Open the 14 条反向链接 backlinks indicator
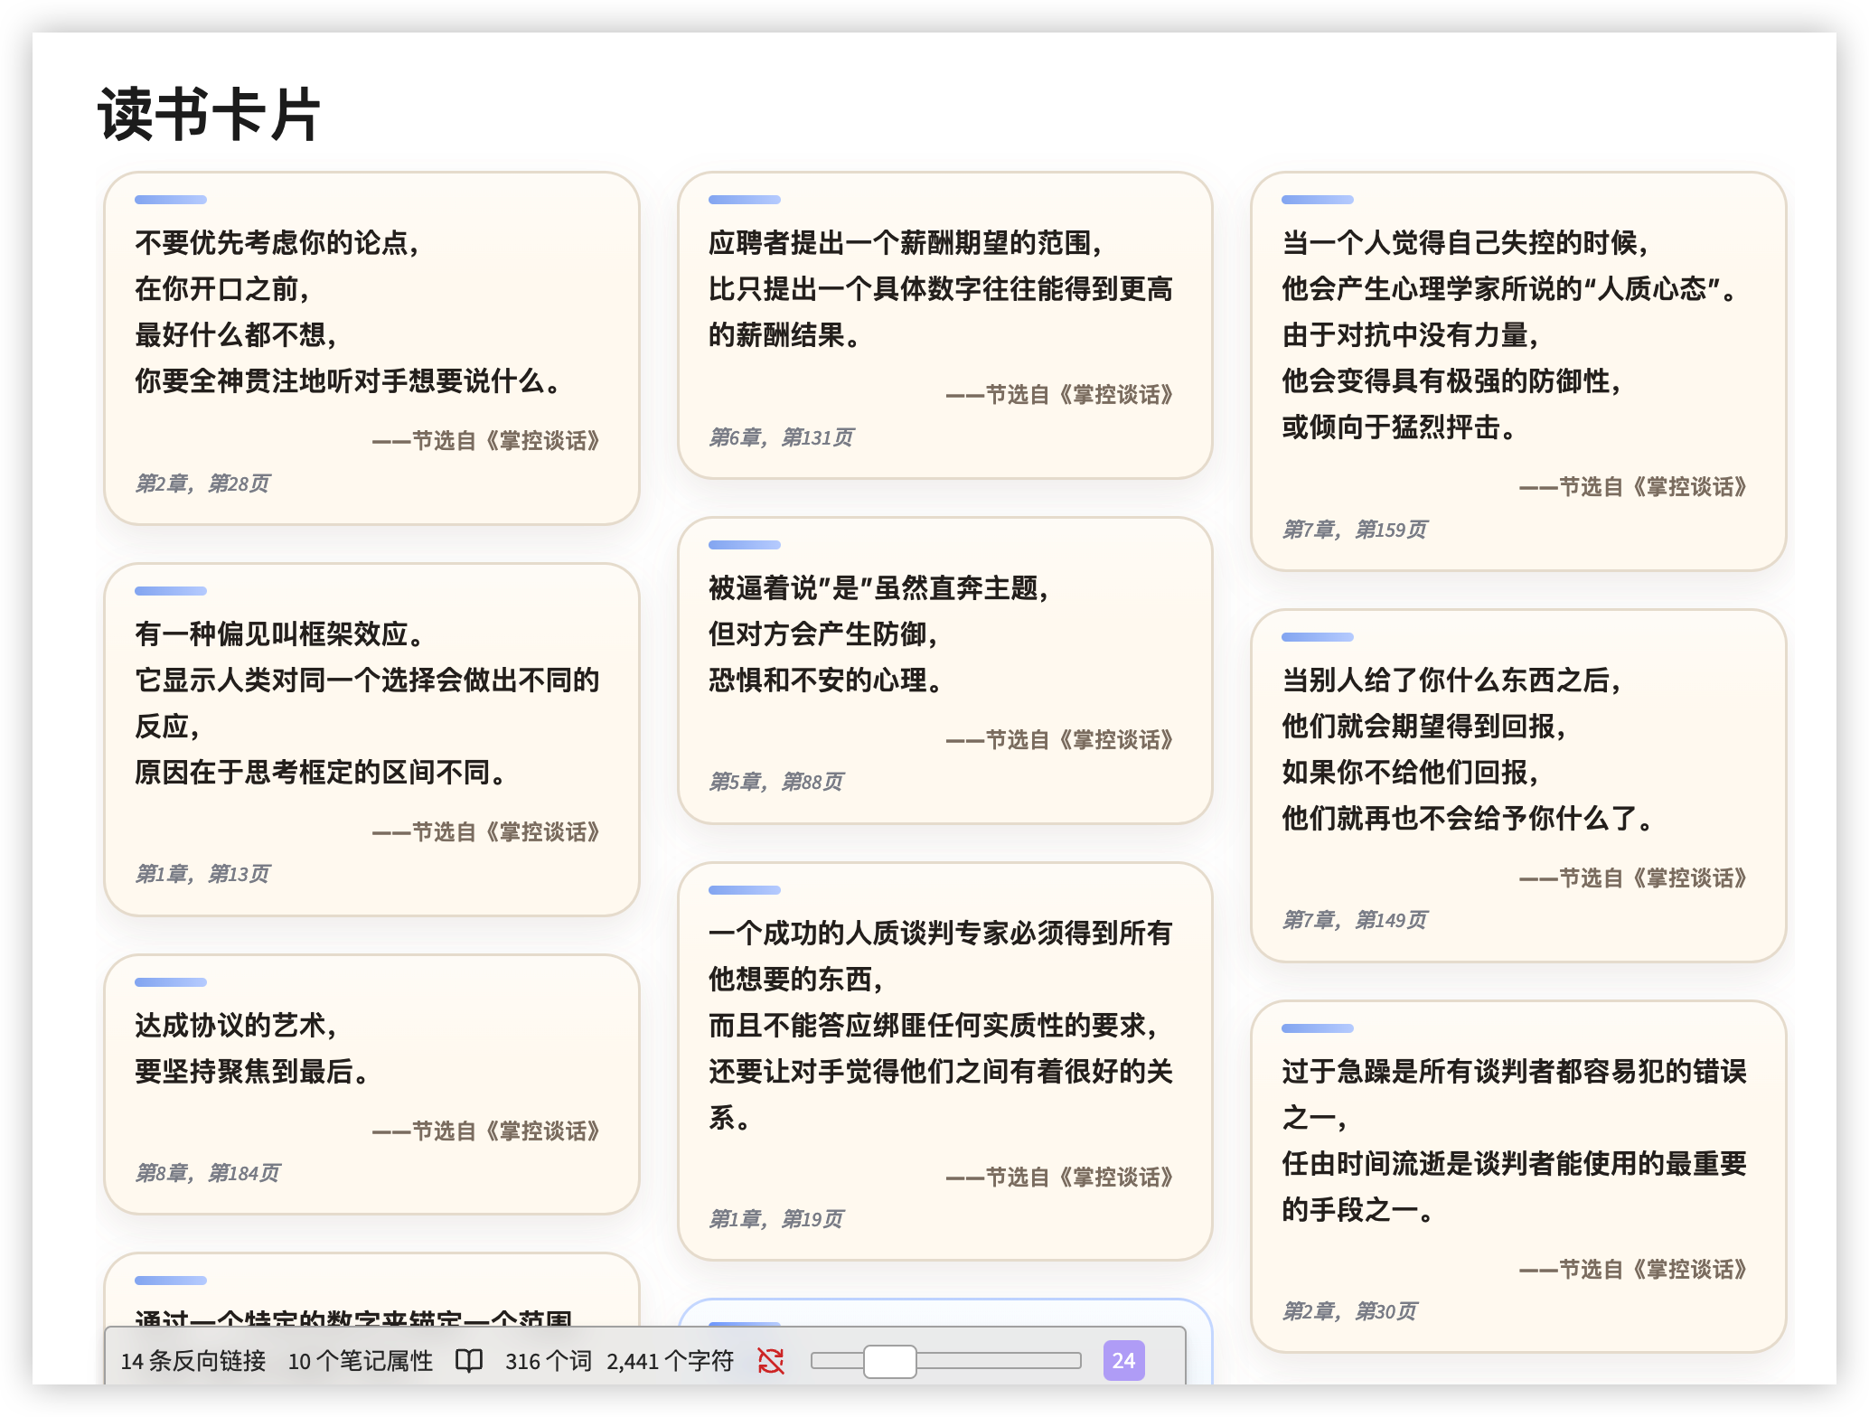 [193, 1361]
